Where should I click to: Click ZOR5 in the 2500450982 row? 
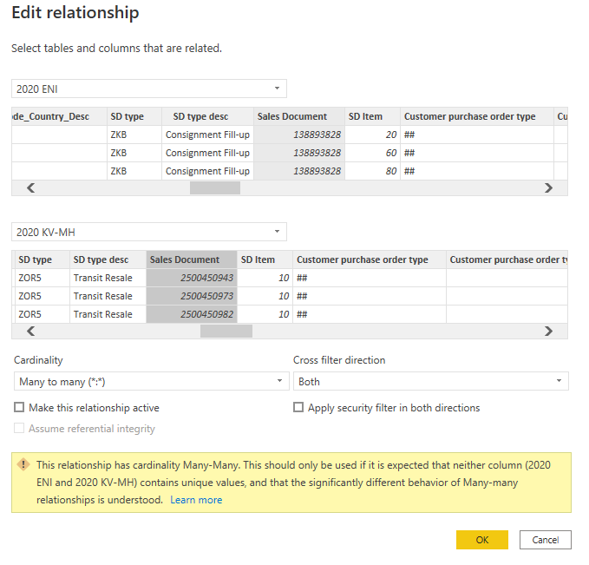point(42,314)
